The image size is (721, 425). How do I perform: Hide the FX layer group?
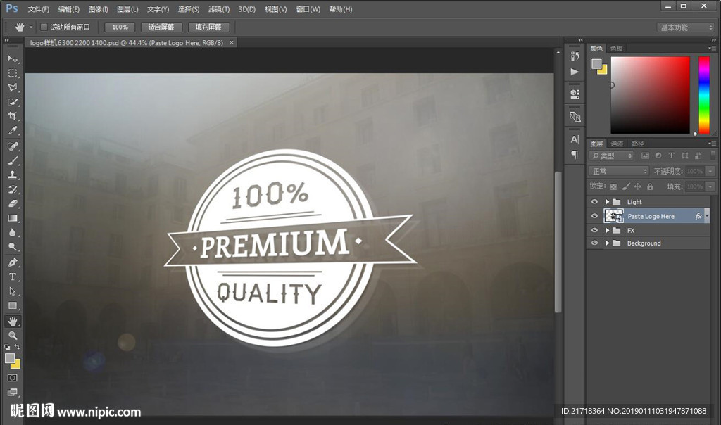(x=594, y=230)
